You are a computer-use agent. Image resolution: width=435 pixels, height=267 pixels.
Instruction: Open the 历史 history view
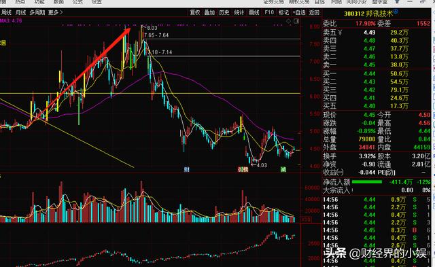coord(224,12)
